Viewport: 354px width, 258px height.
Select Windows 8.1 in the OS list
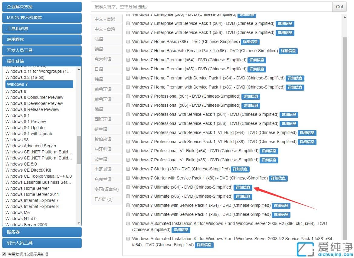click(18, 116)
